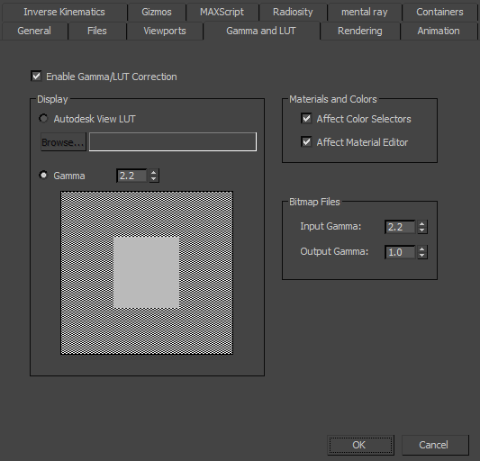The width and height of the screenshot is (480, 461).
Task: Decrease Input Gamma with down arrow
Action: pyautogui.click(x=422, y=230)
